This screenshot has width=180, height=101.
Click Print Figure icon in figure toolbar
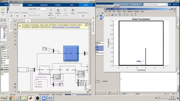116,15
